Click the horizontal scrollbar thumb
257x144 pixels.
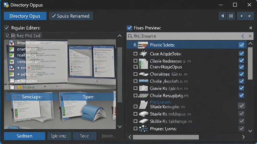coord(166,137)
